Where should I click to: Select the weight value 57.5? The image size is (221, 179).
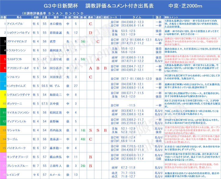click(x=45, y=104)
